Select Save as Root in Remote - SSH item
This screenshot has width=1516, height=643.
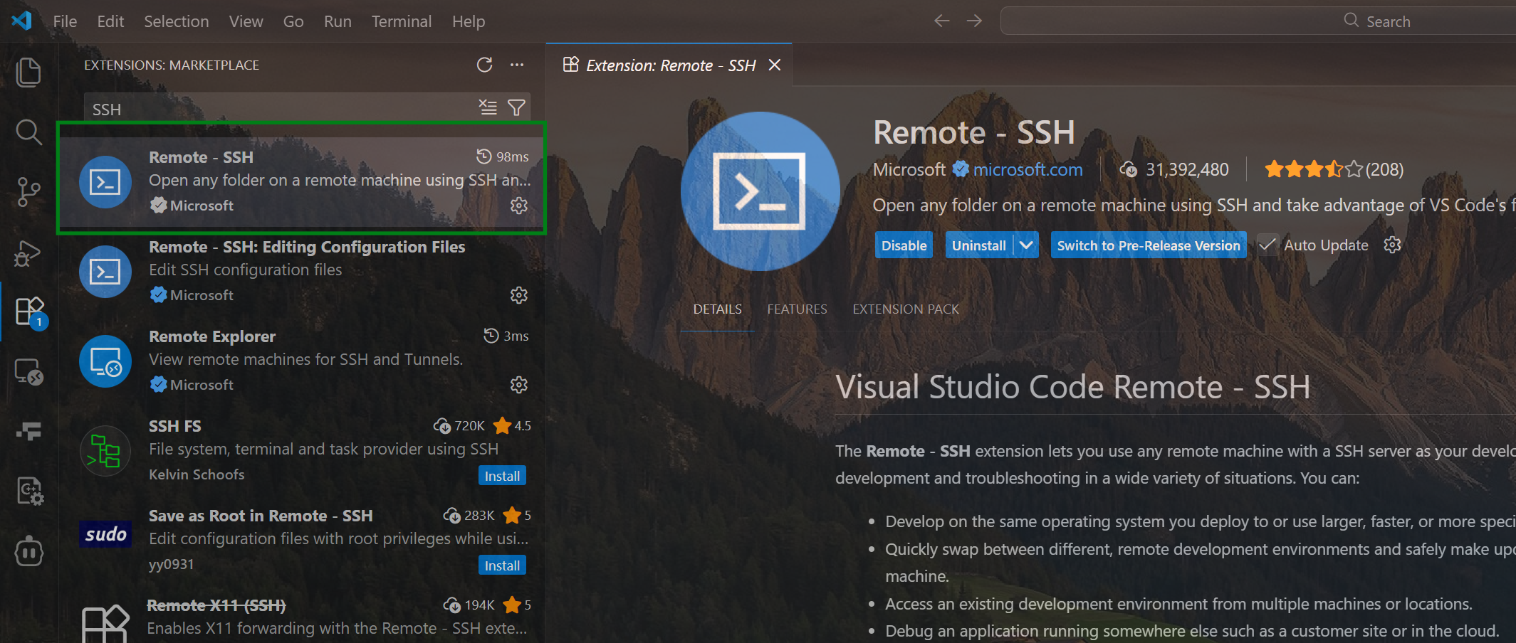(x=302, y=540)
